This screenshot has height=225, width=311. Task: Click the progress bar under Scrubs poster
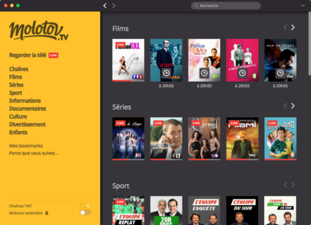(x=281, y=160)
